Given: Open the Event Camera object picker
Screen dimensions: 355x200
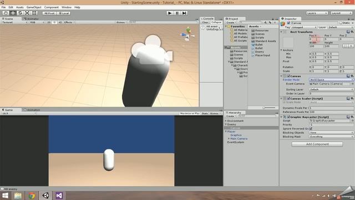Looking at the screenshot, I should [x=352, y=84].
